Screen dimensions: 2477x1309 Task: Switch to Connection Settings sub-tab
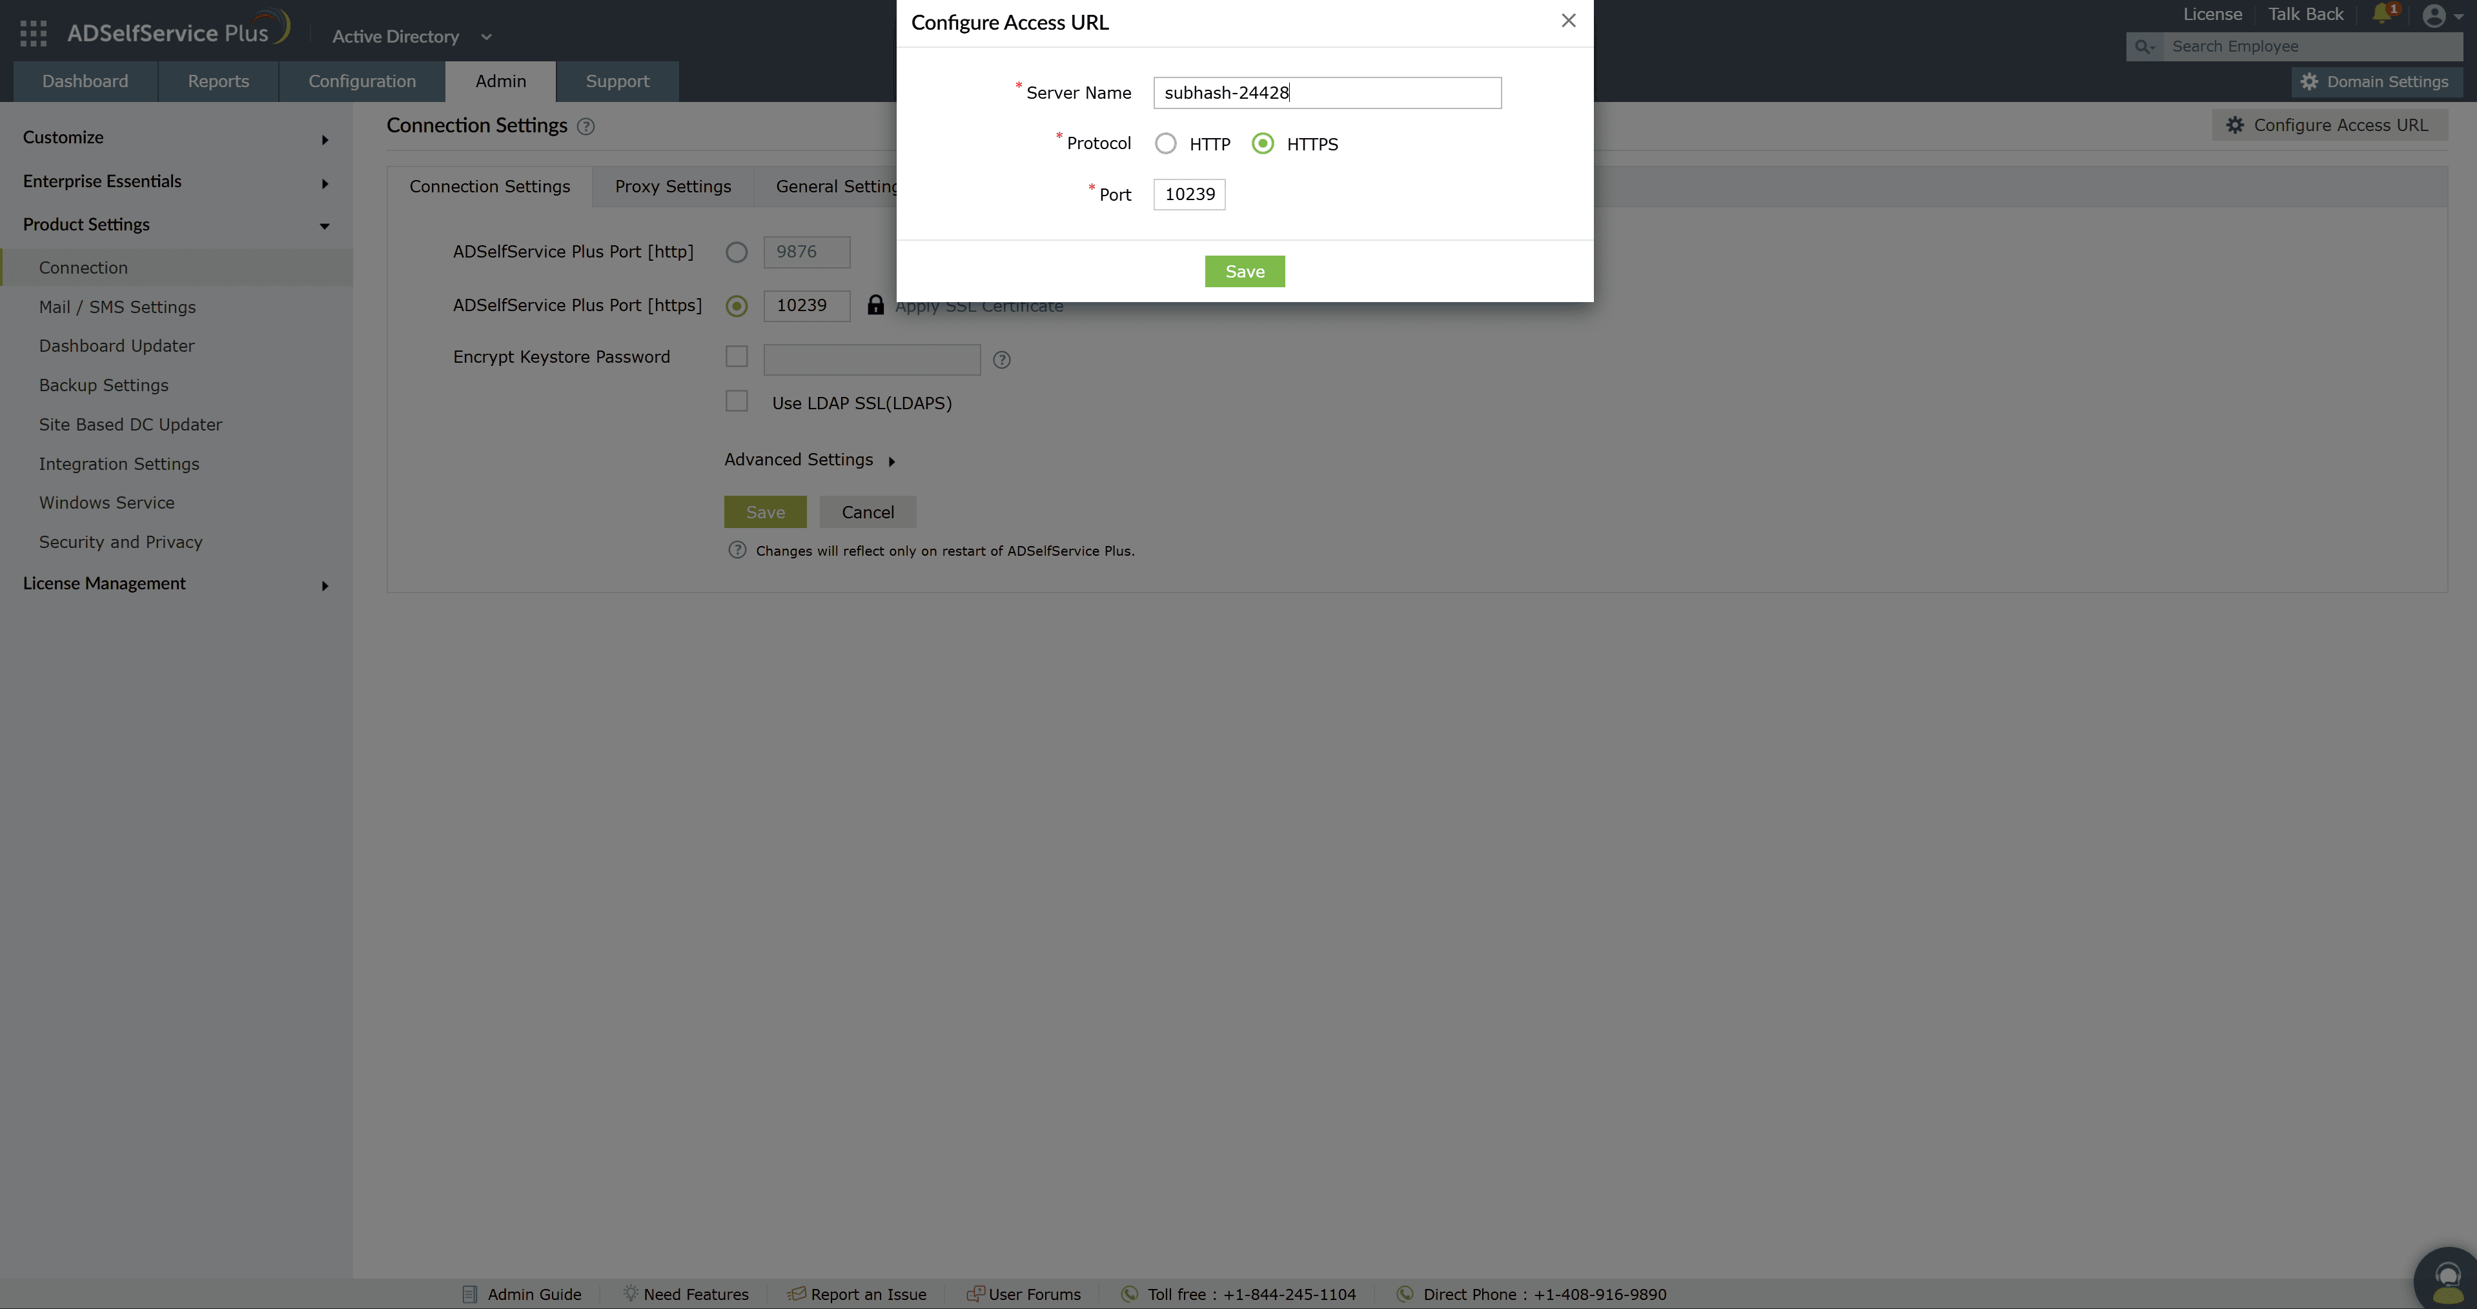pyautogui.click(x=489, y=187)
